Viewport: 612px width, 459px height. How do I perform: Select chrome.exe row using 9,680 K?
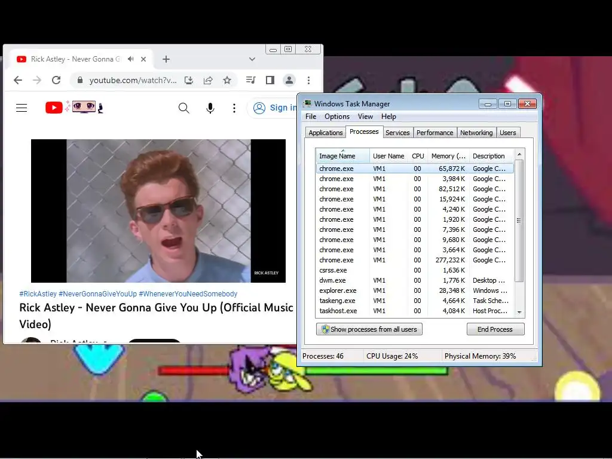click(x=415, y=240)
